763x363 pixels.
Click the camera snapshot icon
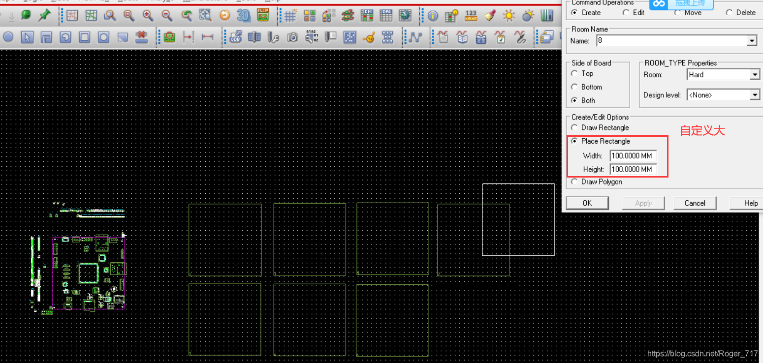[x=292, y=37]
